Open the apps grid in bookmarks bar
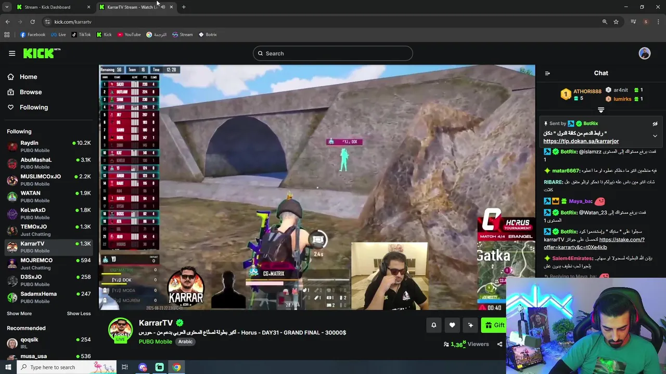The height and width of the screenshot is (374, 666). (x=7, y=35)
